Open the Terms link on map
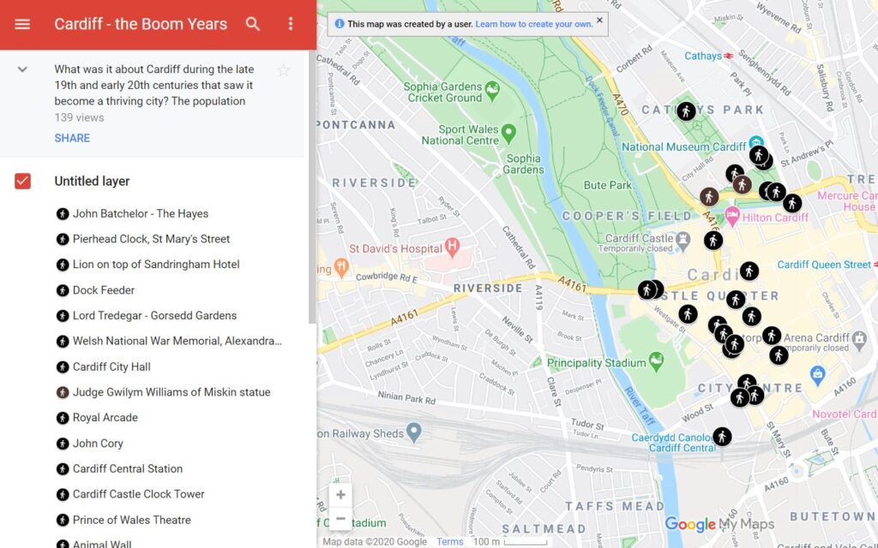The width and height of the screenshot is (878, 548). [449, 541]
